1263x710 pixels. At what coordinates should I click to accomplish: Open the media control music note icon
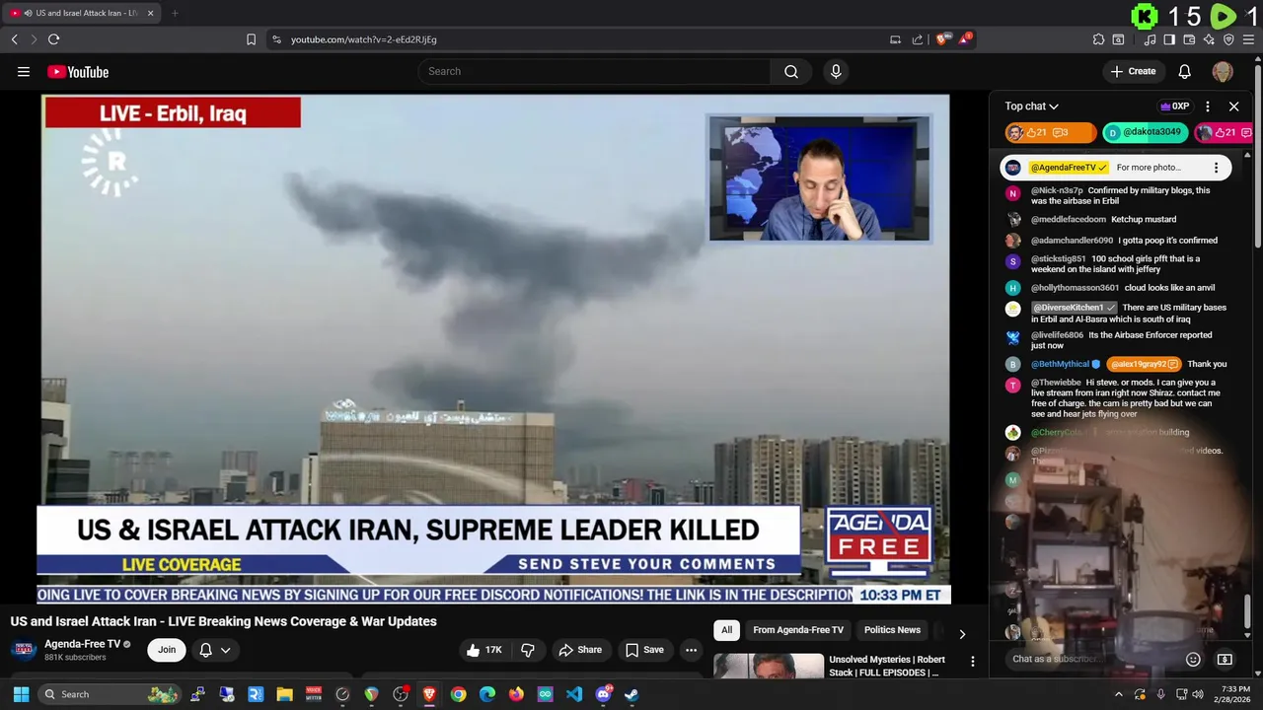[1150, 39]
